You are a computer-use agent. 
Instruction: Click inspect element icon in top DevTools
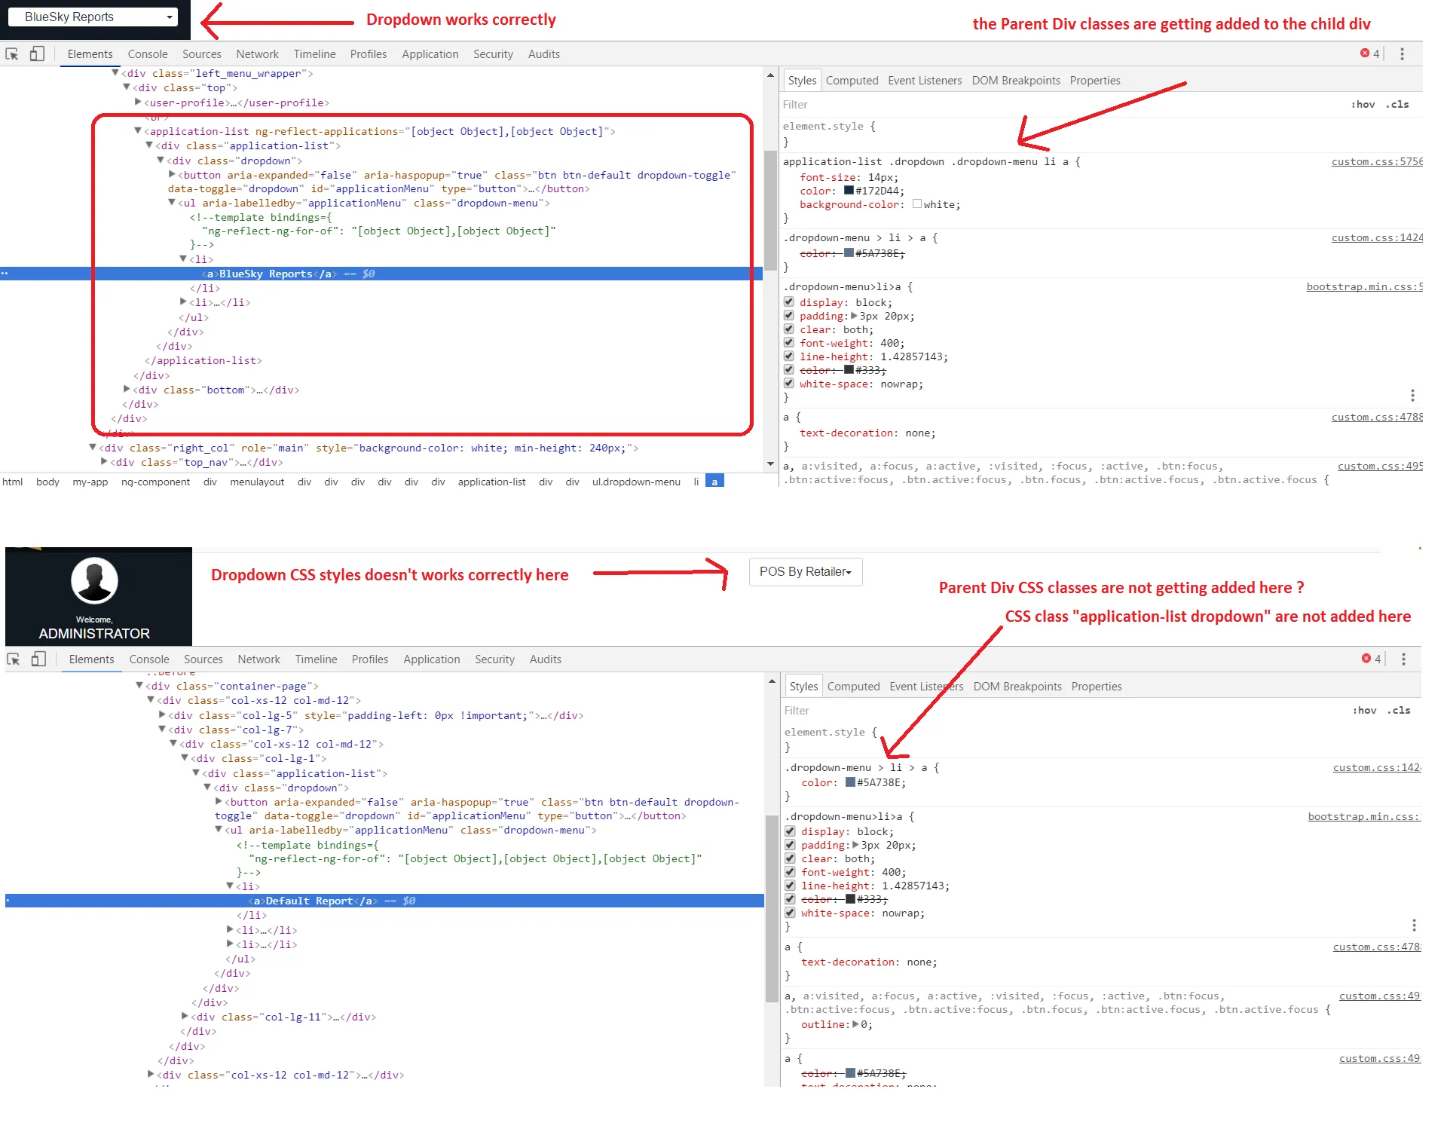pos(12,54)
